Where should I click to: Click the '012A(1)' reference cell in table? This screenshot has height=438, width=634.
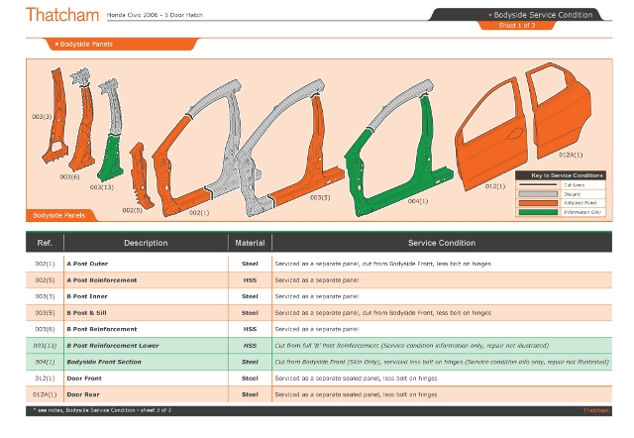point(45,394)
